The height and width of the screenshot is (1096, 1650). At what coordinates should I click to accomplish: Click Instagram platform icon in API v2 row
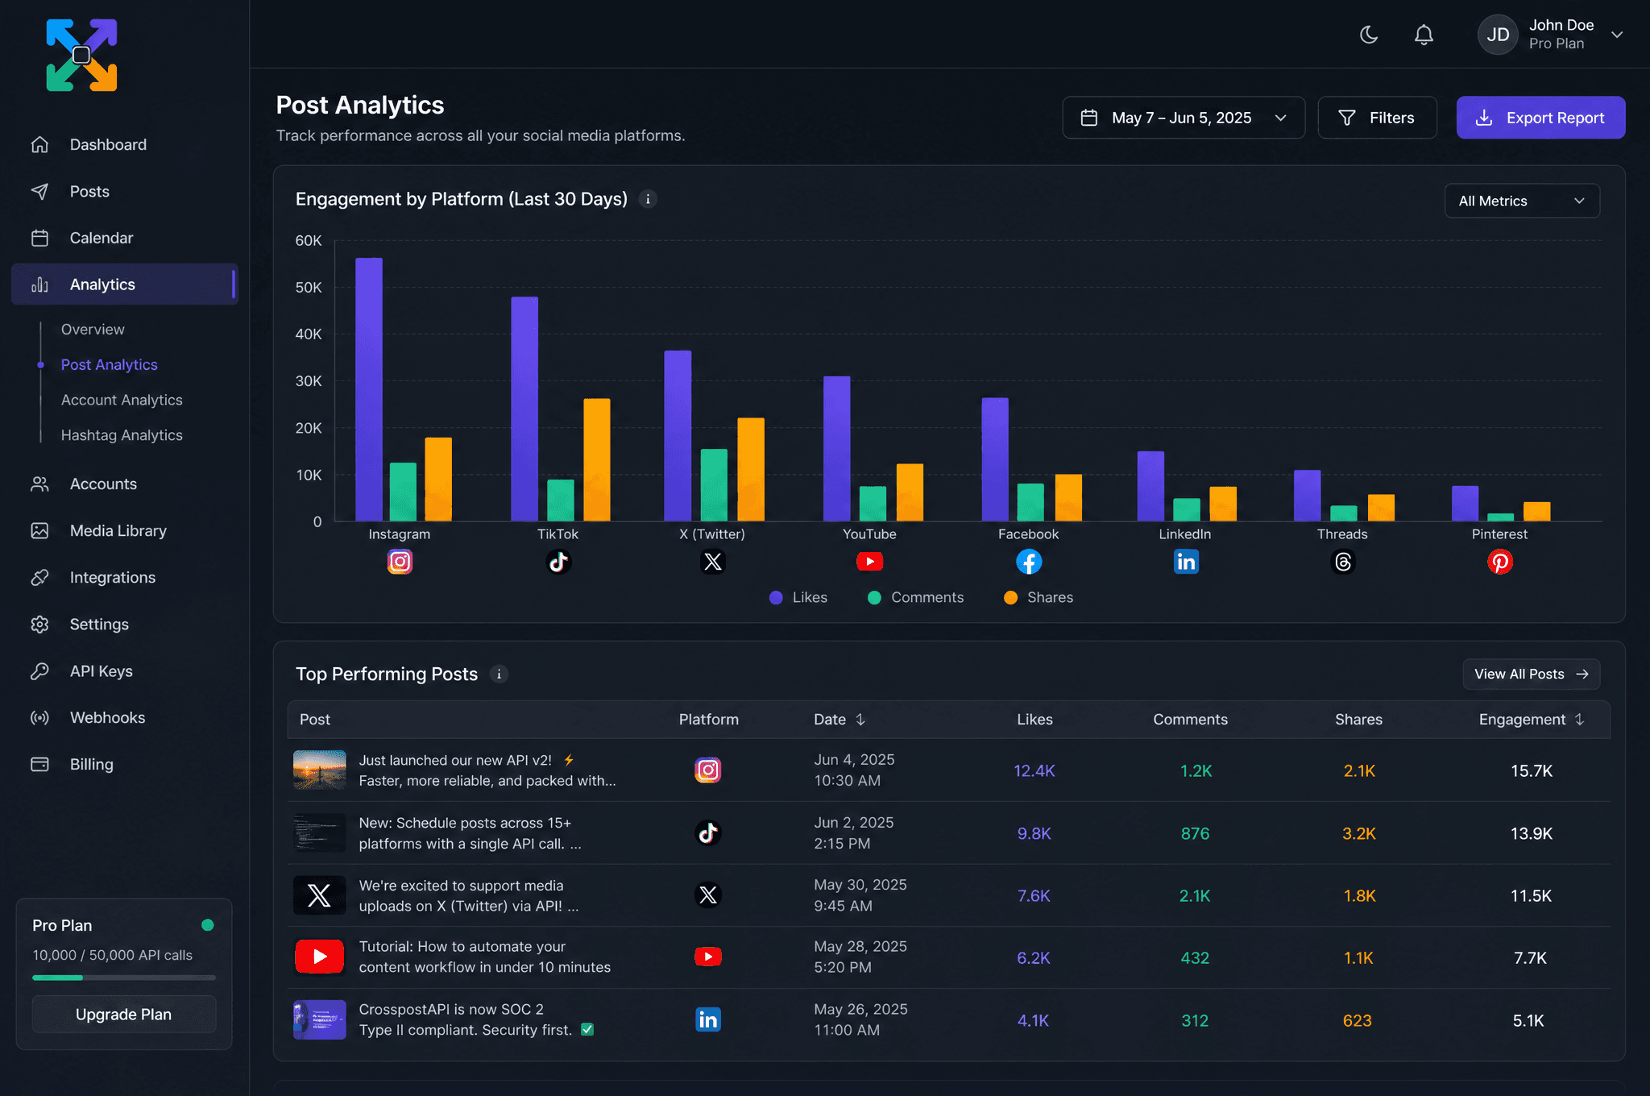coord(708,770)
